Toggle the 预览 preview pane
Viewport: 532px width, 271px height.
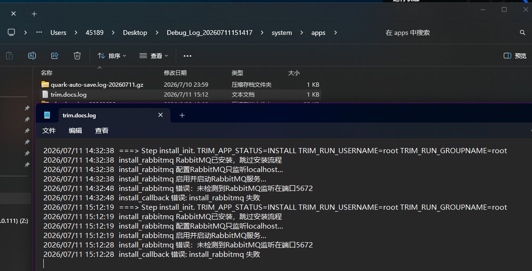coord(515,56)
